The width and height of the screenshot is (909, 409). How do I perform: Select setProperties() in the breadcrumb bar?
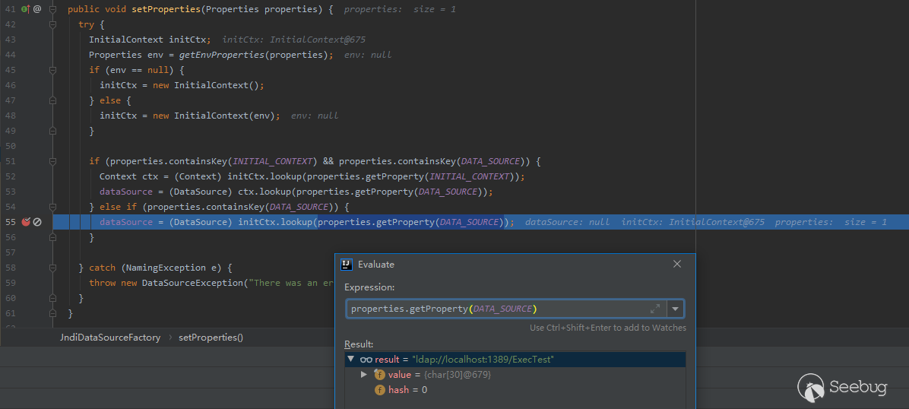tap(211, 338)
